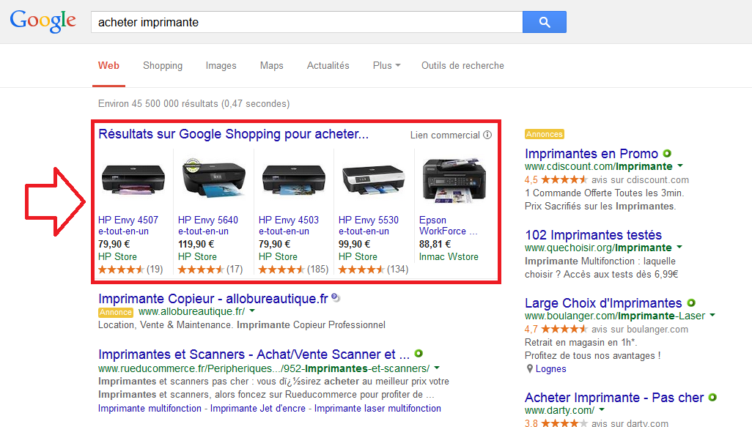The width and height of the screenshot is (752, 427).
Task: Open dropdown arrow next to www.cdiscount.com/Imprimante
Action: click(680, 166)
